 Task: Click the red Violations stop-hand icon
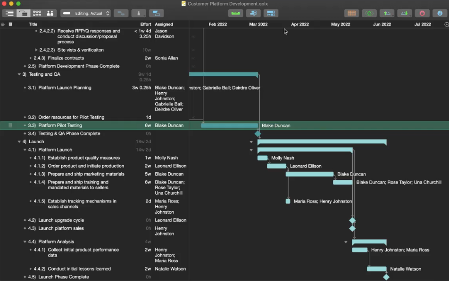[x=422, y=13]
